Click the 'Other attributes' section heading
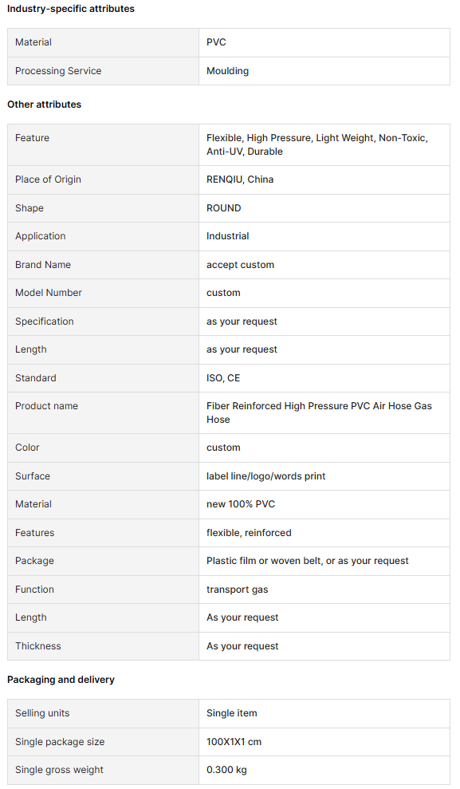Viewport: 460px width, 789px height. tap(44, 105)
